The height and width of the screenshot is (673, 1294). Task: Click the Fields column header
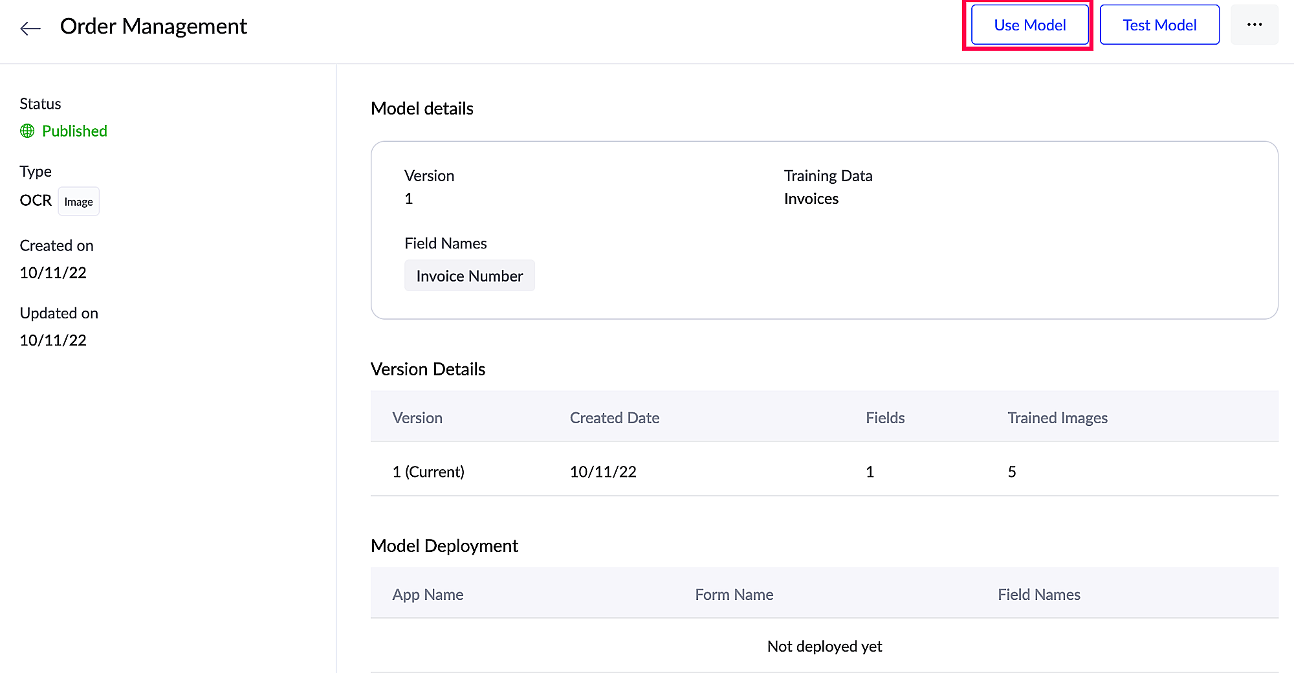(884, 418)
